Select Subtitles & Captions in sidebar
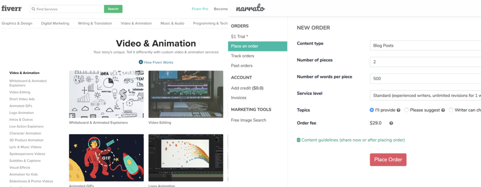This screenshot has height=187, width=481. point(25,161)
